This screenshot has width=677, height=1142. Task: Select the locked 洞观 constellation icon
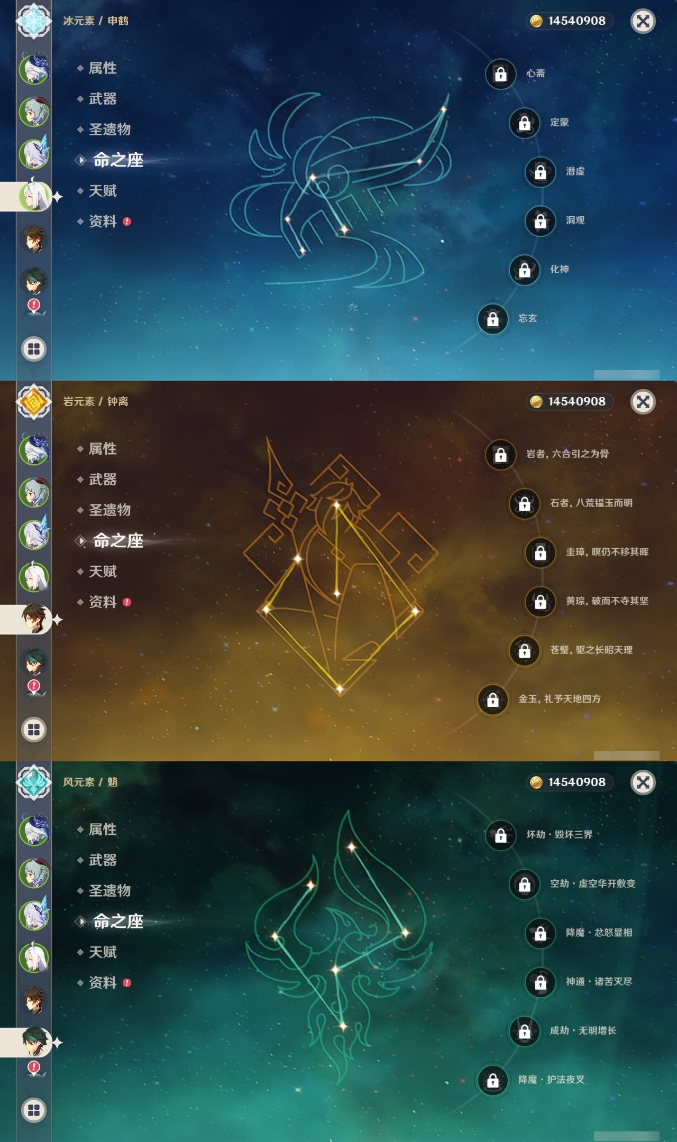[540, 221]
